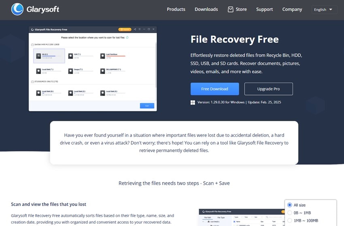Click 'Retrieving the files needs two steps' text
The image size is (344, 226).
(x=159, y=183)
